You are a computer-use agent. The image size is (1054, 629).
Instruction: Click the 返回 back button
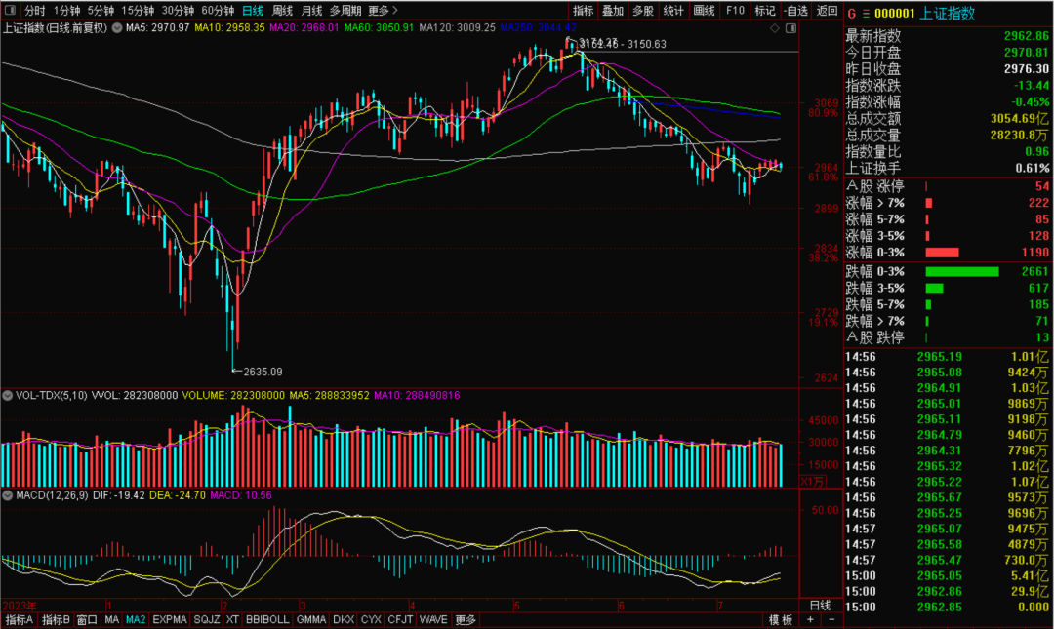(x=827, y=11)
